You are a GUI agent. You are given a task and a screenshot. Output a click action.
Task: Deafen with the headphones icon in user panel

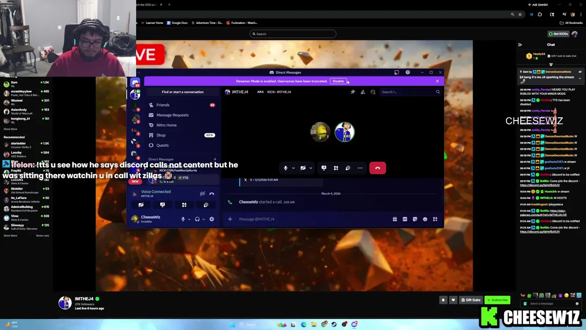(x=197, y=219)
